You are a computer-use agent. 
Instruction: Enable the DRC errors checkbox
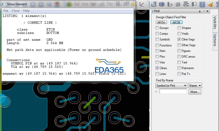click(179, 56)
